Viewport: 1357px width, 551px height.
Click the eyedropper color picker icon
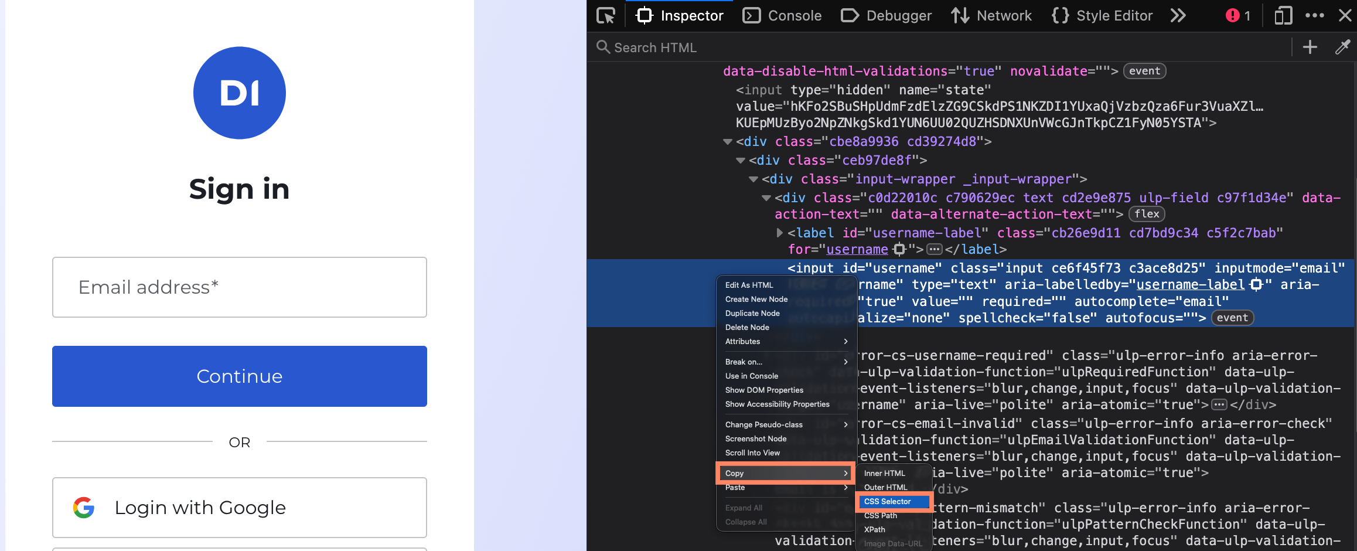(x=1342, y=47)
